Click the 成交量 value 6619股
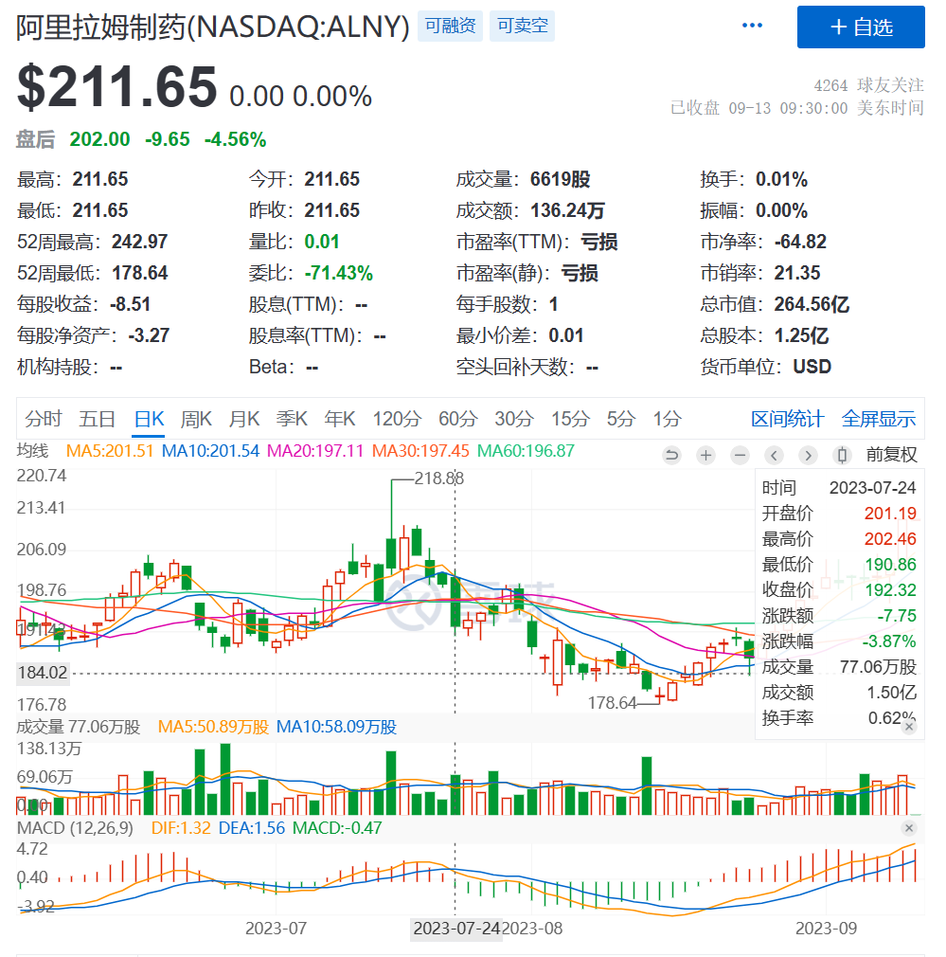 click(x=560, y=179)
